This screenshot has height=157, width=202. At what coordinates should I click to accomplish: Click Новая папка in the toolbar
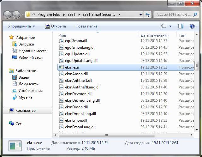pos(86,26)
